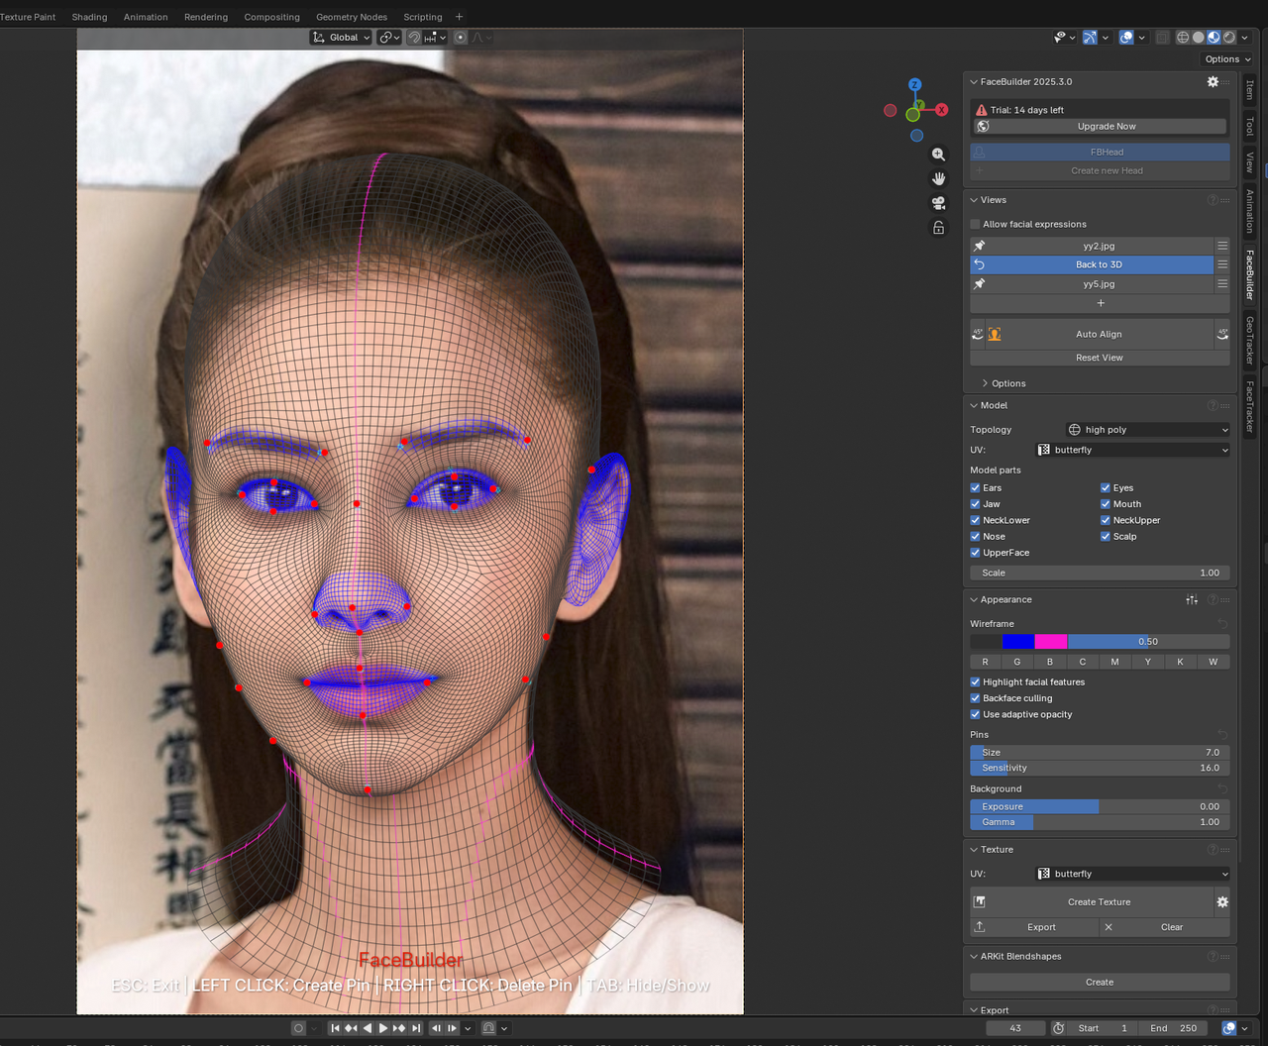1268x1046 pixels.
Task: Open Item sidebar tab
Action: (x=1250, y=91)
